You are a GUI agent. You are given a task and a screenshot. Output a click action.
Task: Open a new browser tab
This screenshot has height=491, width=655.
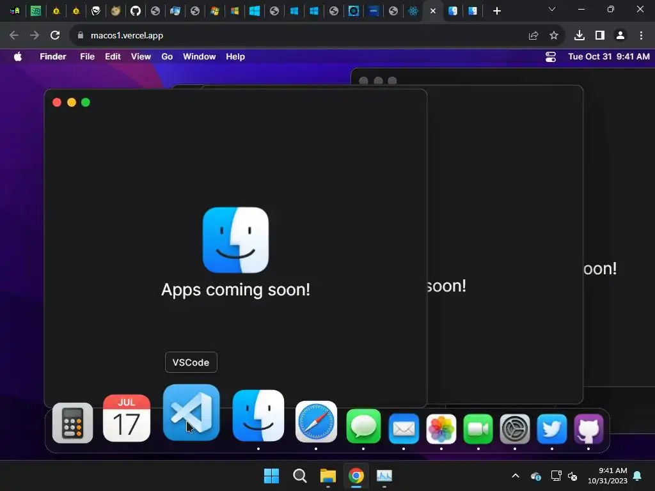coord(496,11)
